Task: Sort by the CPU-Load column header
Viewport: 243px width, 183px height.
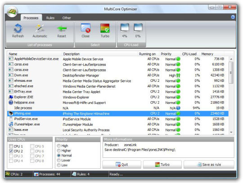Action: pyautogui.click(x=190, y=54)
